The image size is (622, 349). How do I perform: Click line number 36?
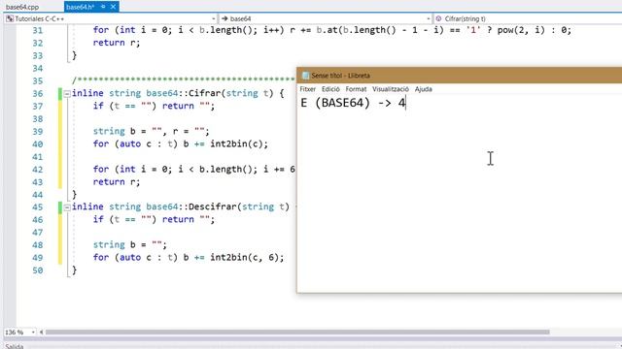37,94
